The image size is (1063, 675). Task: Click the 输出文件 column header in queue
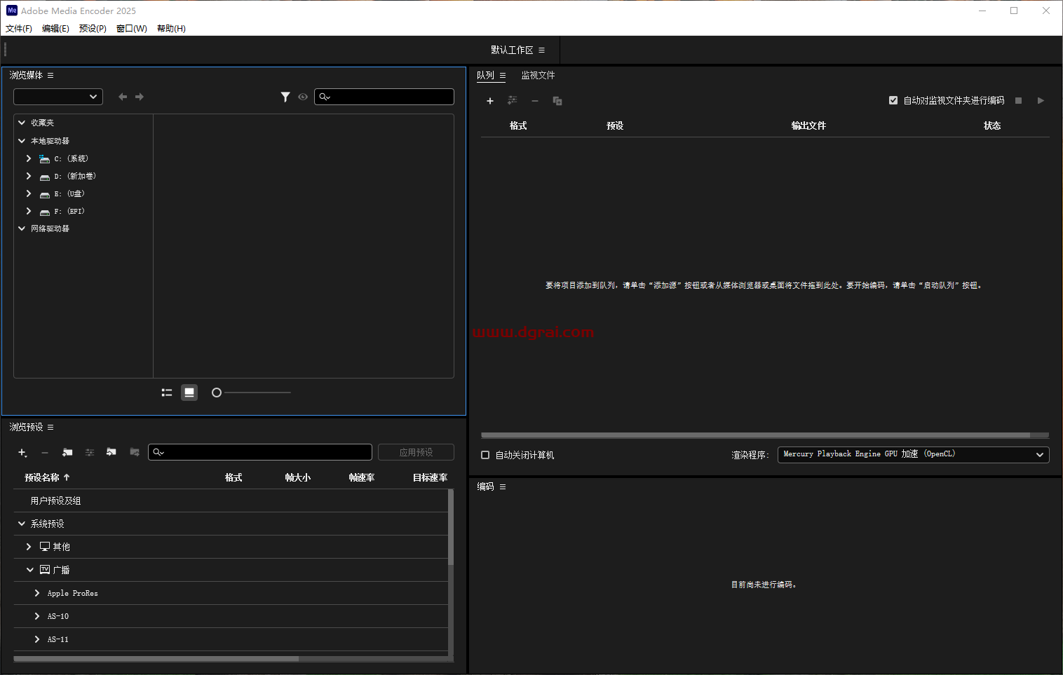point(808,125)
